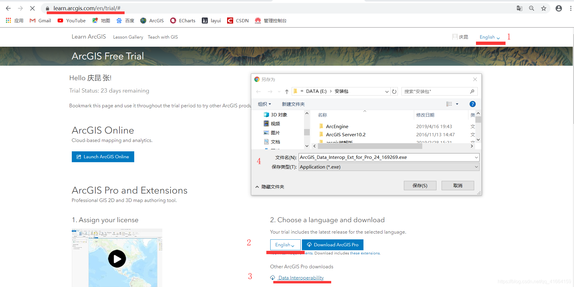Click the browser address bar URL
The image size is (574, 287).
click(x=87, y=8)
